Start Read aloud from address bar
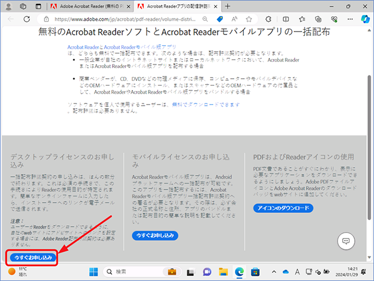Image resolution: width=374 pixels, height=281 pixels. (x=234, y=19)
